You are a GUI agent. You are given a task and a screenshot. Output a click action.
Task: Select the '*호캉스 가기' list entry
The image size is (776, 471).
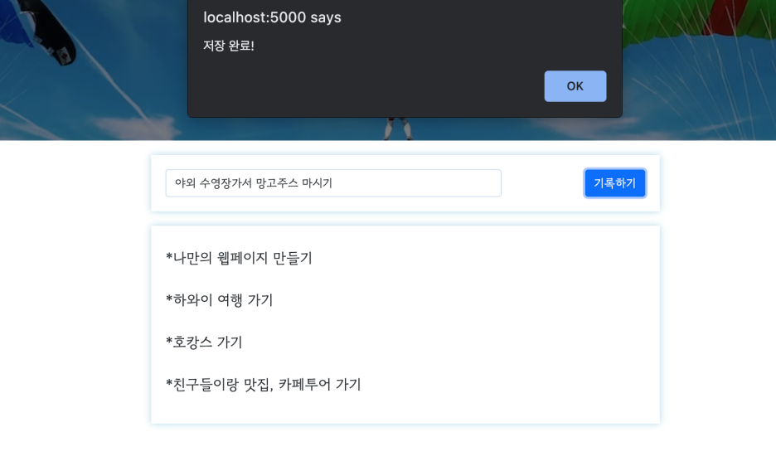click(x=204, y=342)
